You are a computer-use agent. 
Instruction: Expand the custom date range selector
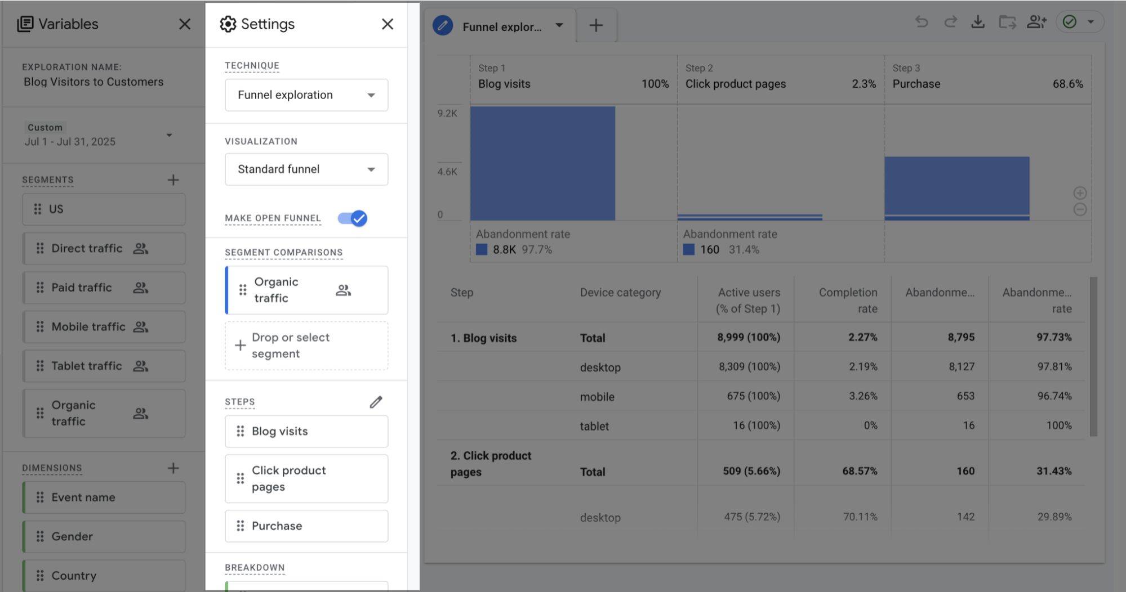click(168, 135)
